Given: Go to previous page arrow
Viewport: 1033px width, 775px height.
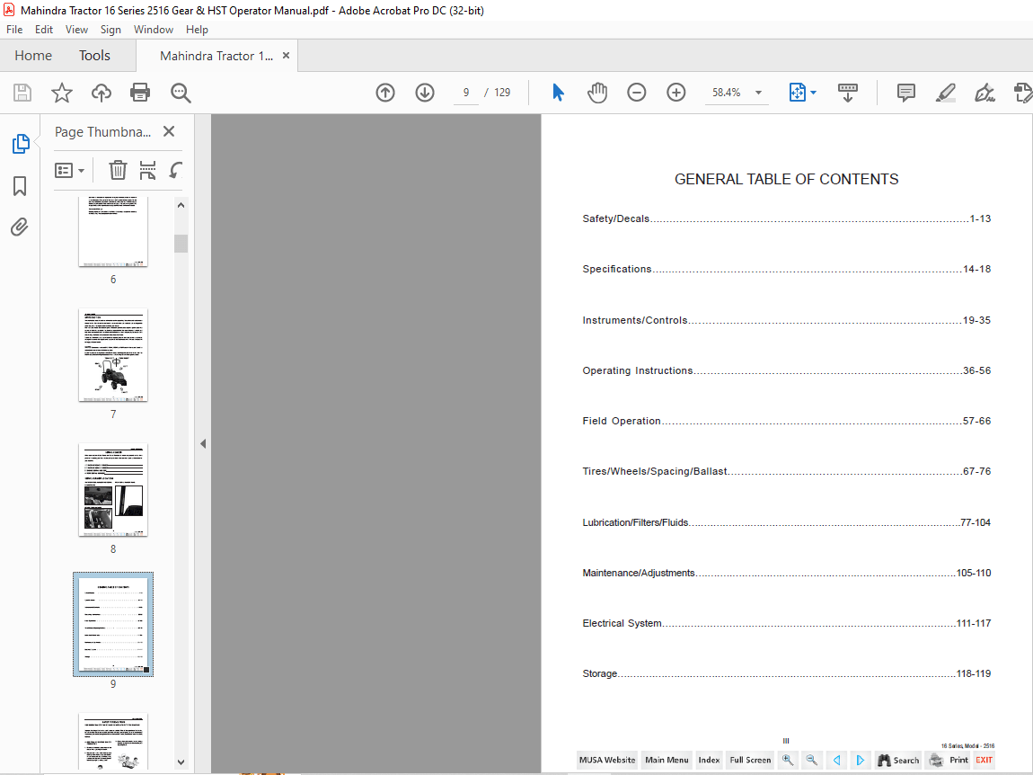Looking at the screenshot, I should [x=385, y=93].
